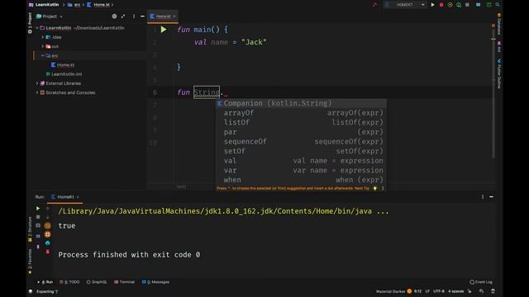Click the orange Material theme circle in the status bar
Image resolution: width=529 pixels, height=297 pixels.
409,291
